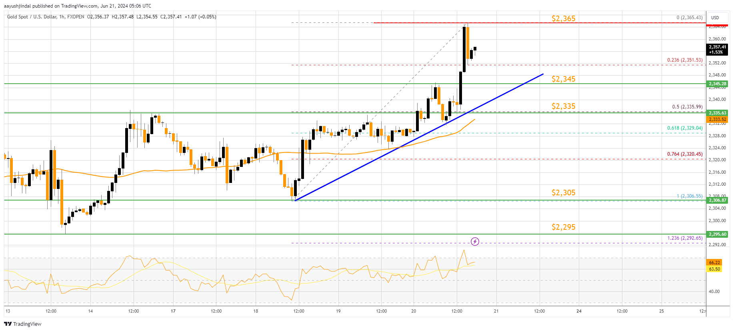Screen dimensions: 734x331
Task: Click the $2,345 level label
Action: (563, 79)
